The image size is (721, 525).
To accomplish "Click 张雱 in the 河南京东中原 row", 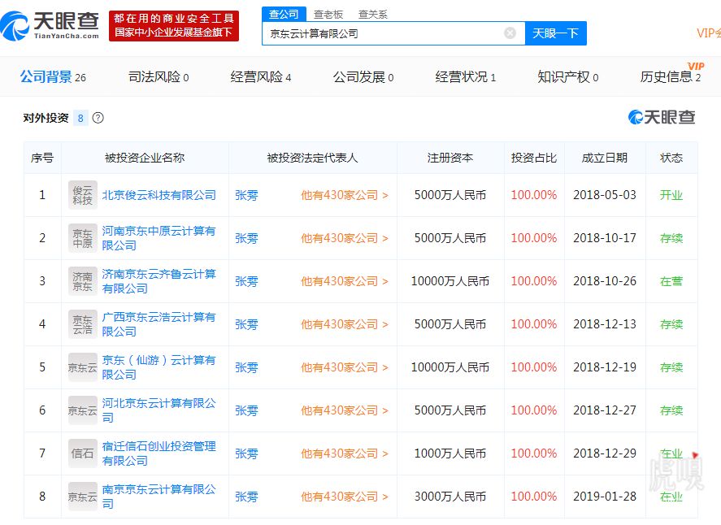I will pos(246,238).
